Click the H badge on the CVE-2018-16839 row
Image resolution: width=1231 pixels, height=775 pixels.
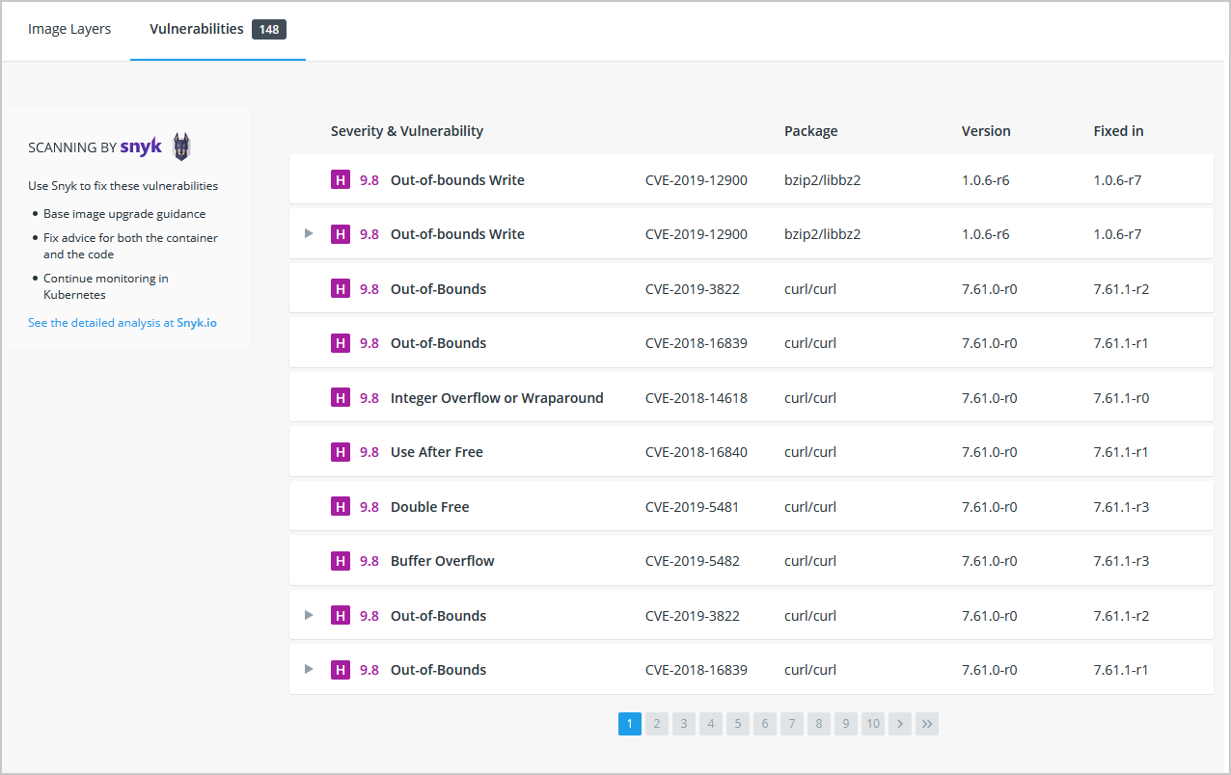[x=341, y=342]
